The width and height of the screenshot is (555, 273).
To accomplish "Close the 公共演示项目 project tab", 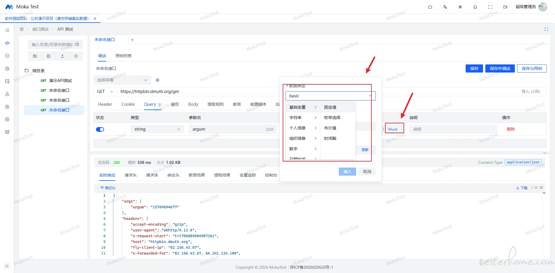I will coord(95,18).
